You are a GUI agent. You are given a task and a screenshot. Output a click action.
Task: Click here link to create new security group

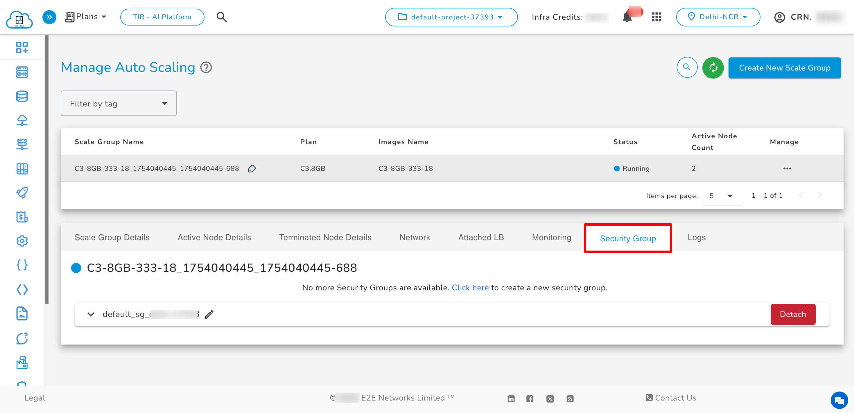coord(470,288)
